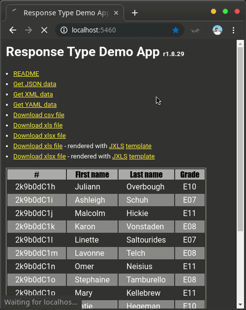Open the Get JSON data link
This screenshot has height=310, width=246.
coord(35,84)
